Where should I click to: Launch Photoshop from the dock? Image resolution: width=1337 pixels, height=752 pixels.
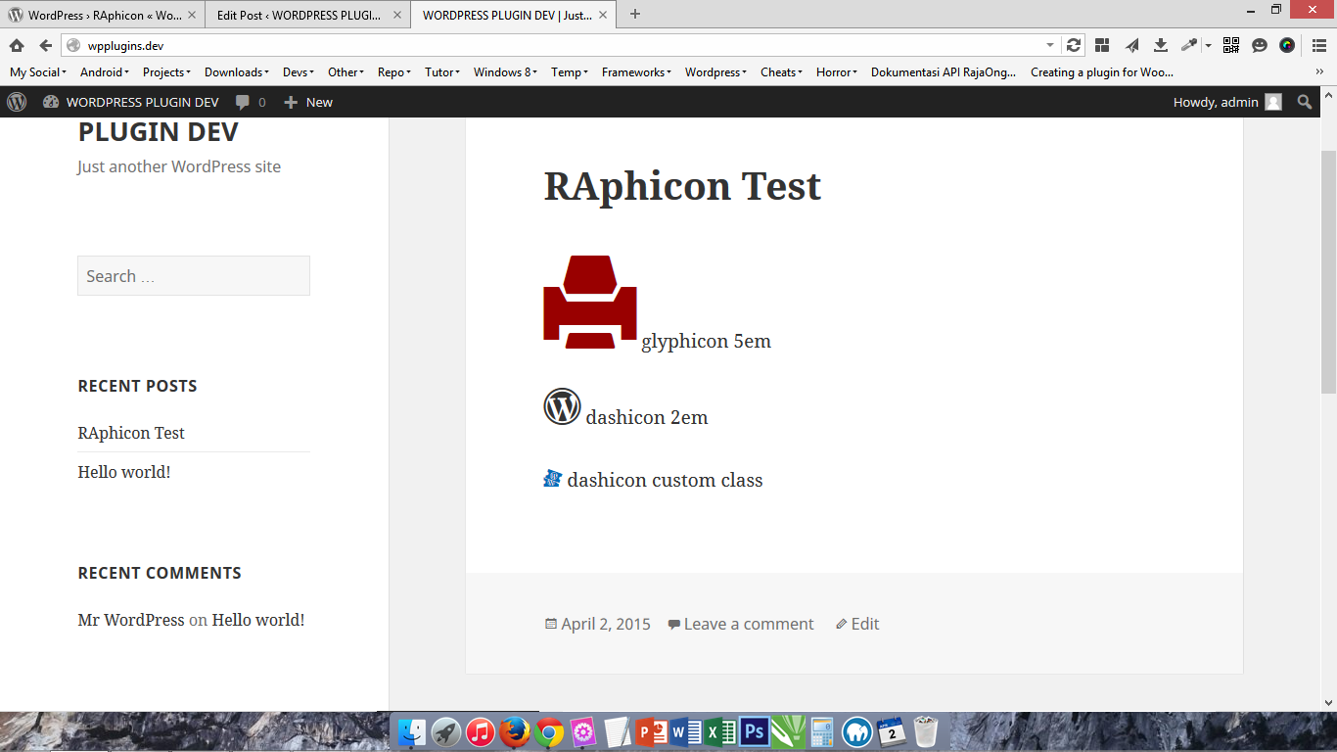pyautogui.click(x=754, y=731)
